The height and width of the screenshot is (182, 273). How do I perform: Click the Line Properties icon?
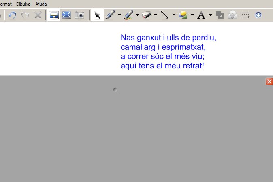pyautogui.click(x=245, y=15)
